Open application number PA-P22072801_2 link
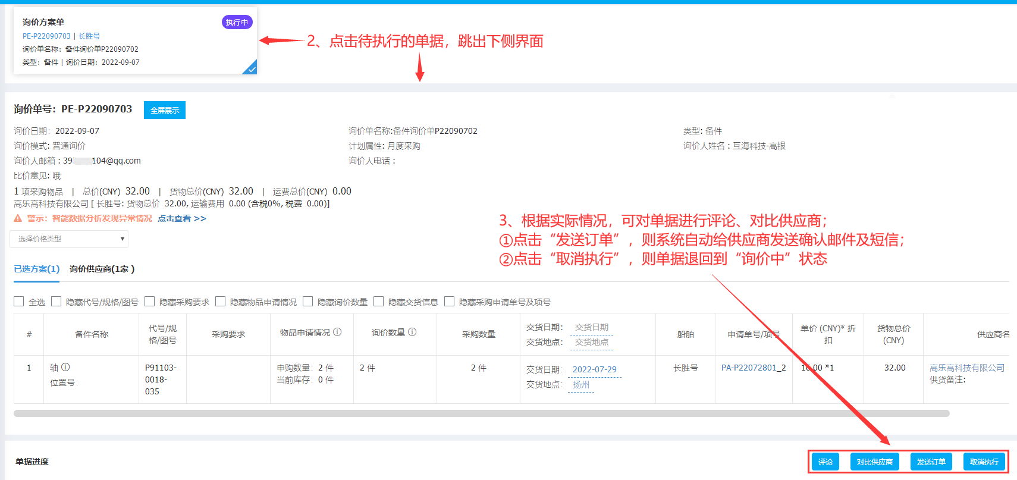 (754, 368)
